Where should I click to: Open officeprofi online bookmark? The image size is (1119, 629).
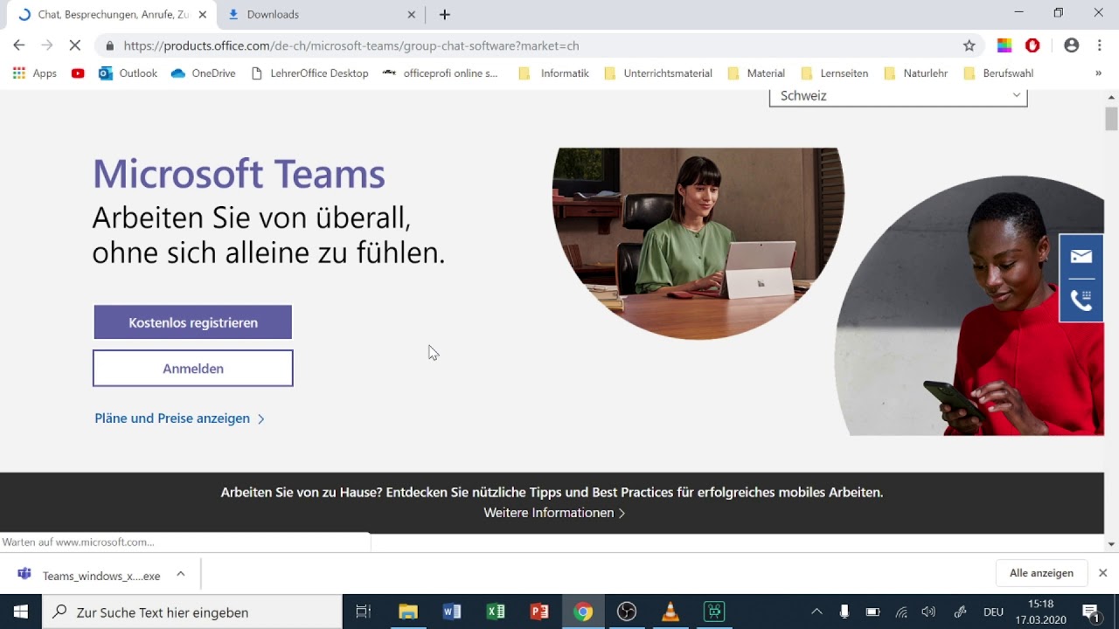441,73
